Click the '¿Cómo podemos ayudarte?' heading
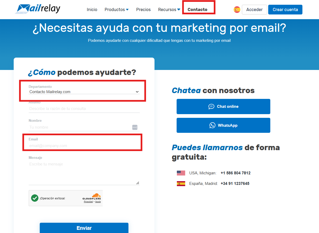 82,72
